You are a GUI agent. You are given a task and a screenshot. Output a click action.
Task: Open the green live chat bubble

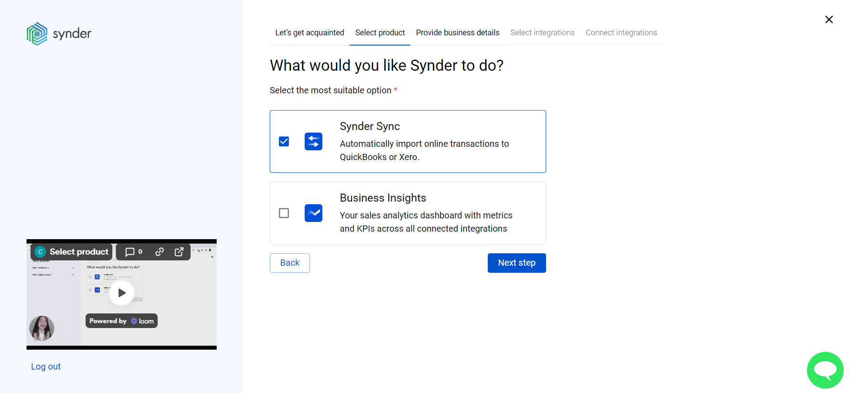coord(825,370)
